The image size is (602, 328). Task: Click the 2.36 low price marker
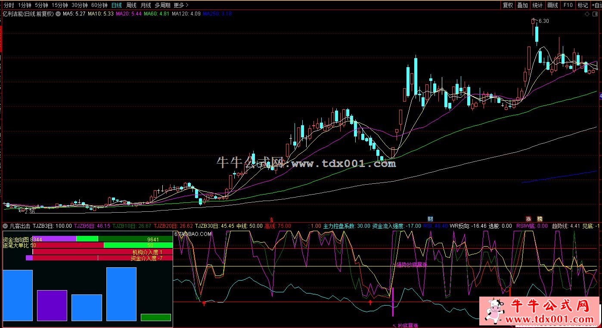click(30, 212)
